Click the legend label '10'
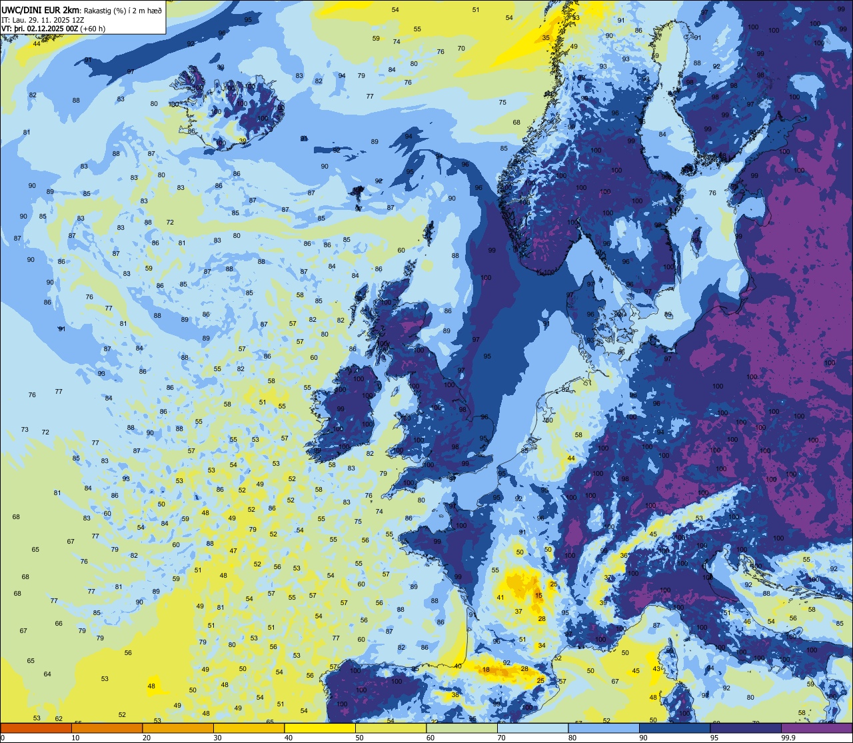This screenshot has width=853, height=743. point(75,738)
